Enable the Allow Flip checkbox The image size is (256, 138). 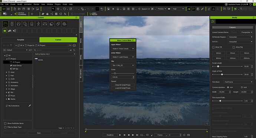click(234, 47)
